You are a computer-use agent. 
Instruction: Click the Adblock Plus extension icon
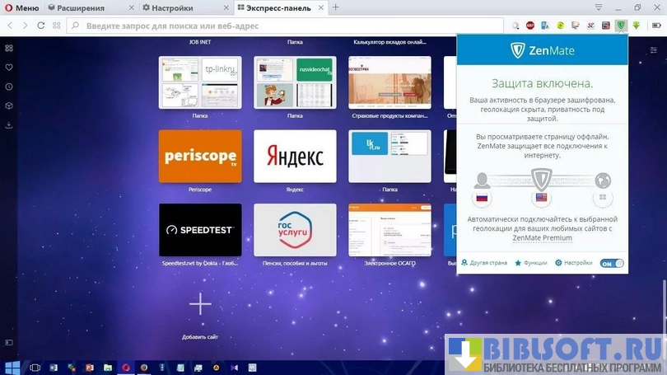pos(531,26)
